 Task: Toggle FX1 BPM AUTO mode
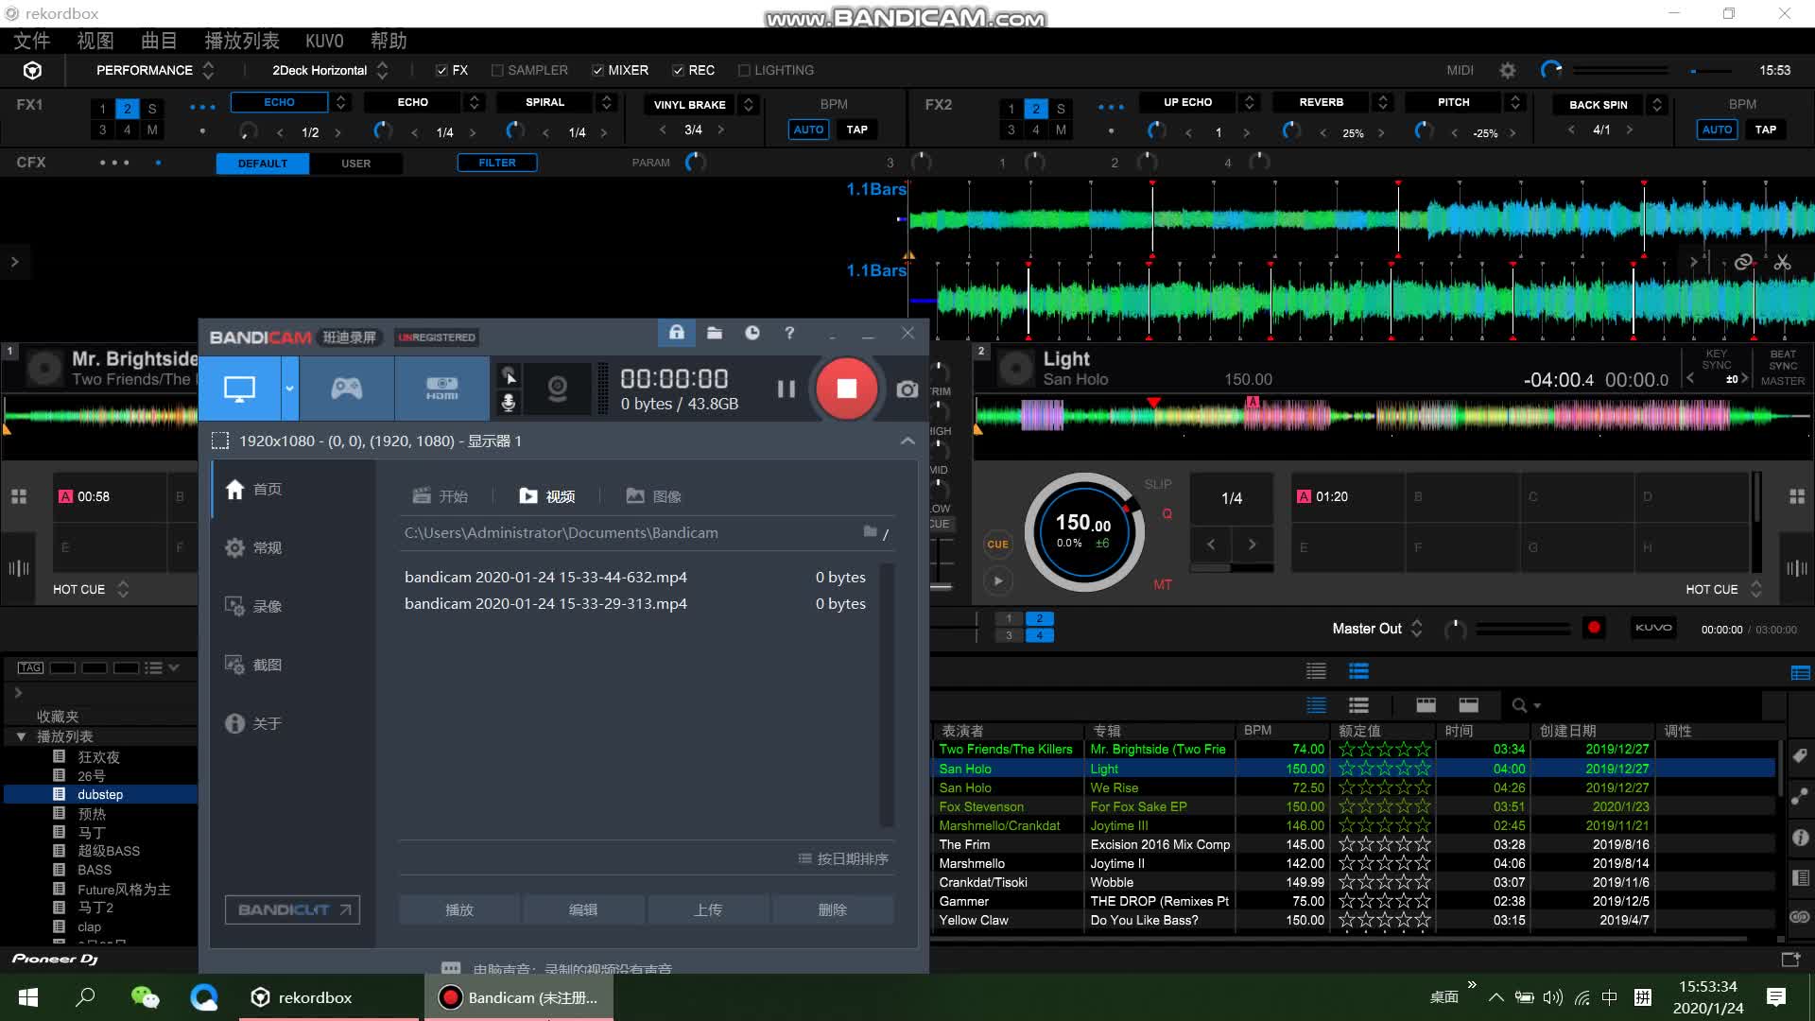pyautogui.click(x=808, y=130)
